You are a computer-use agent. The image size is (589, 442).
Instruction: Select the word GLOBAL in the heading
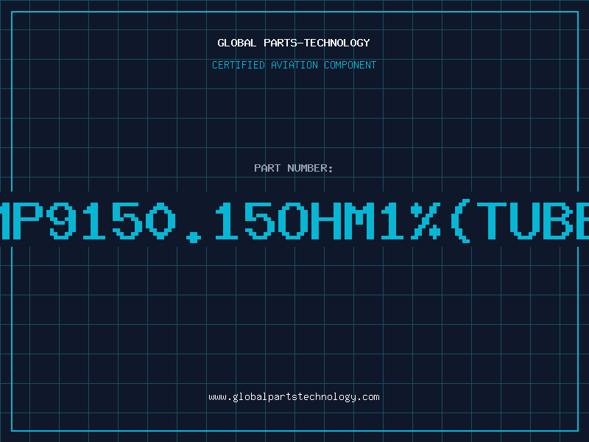pyautogui.click(x=236, y=43)
